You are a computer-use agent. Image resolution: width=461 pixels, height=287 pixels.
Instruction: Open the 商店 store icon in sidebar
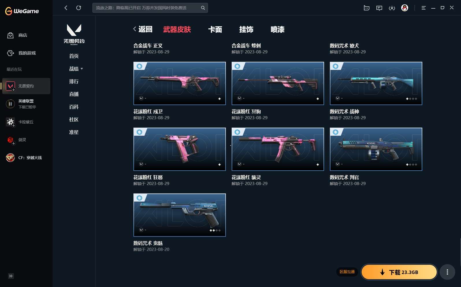tap(10, 35)
